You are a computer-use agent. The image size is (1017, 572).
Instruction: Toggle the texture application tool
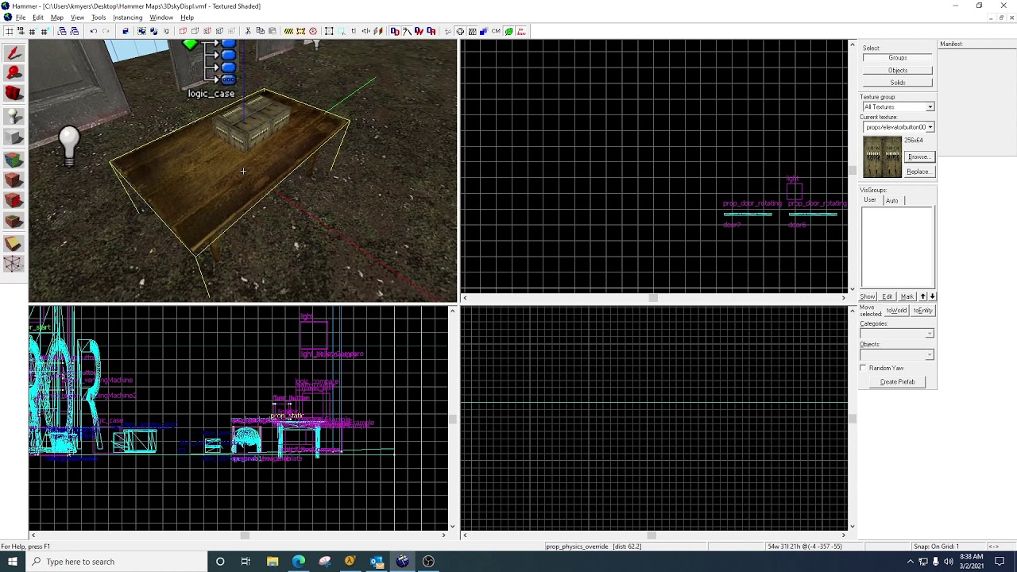14,160
